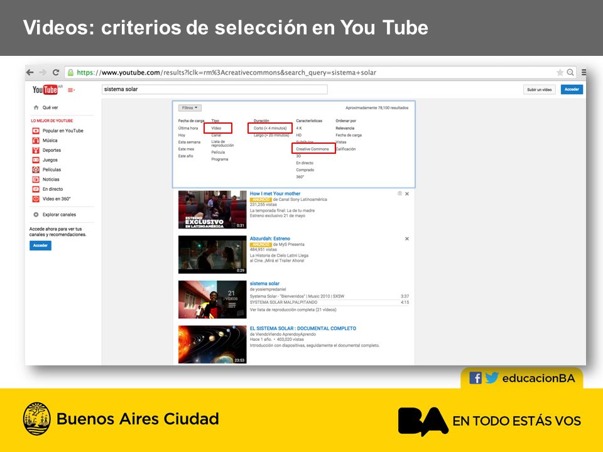
Task: Open Música in the sidebar
Action: pyautogui.click(x=50, y=140)
